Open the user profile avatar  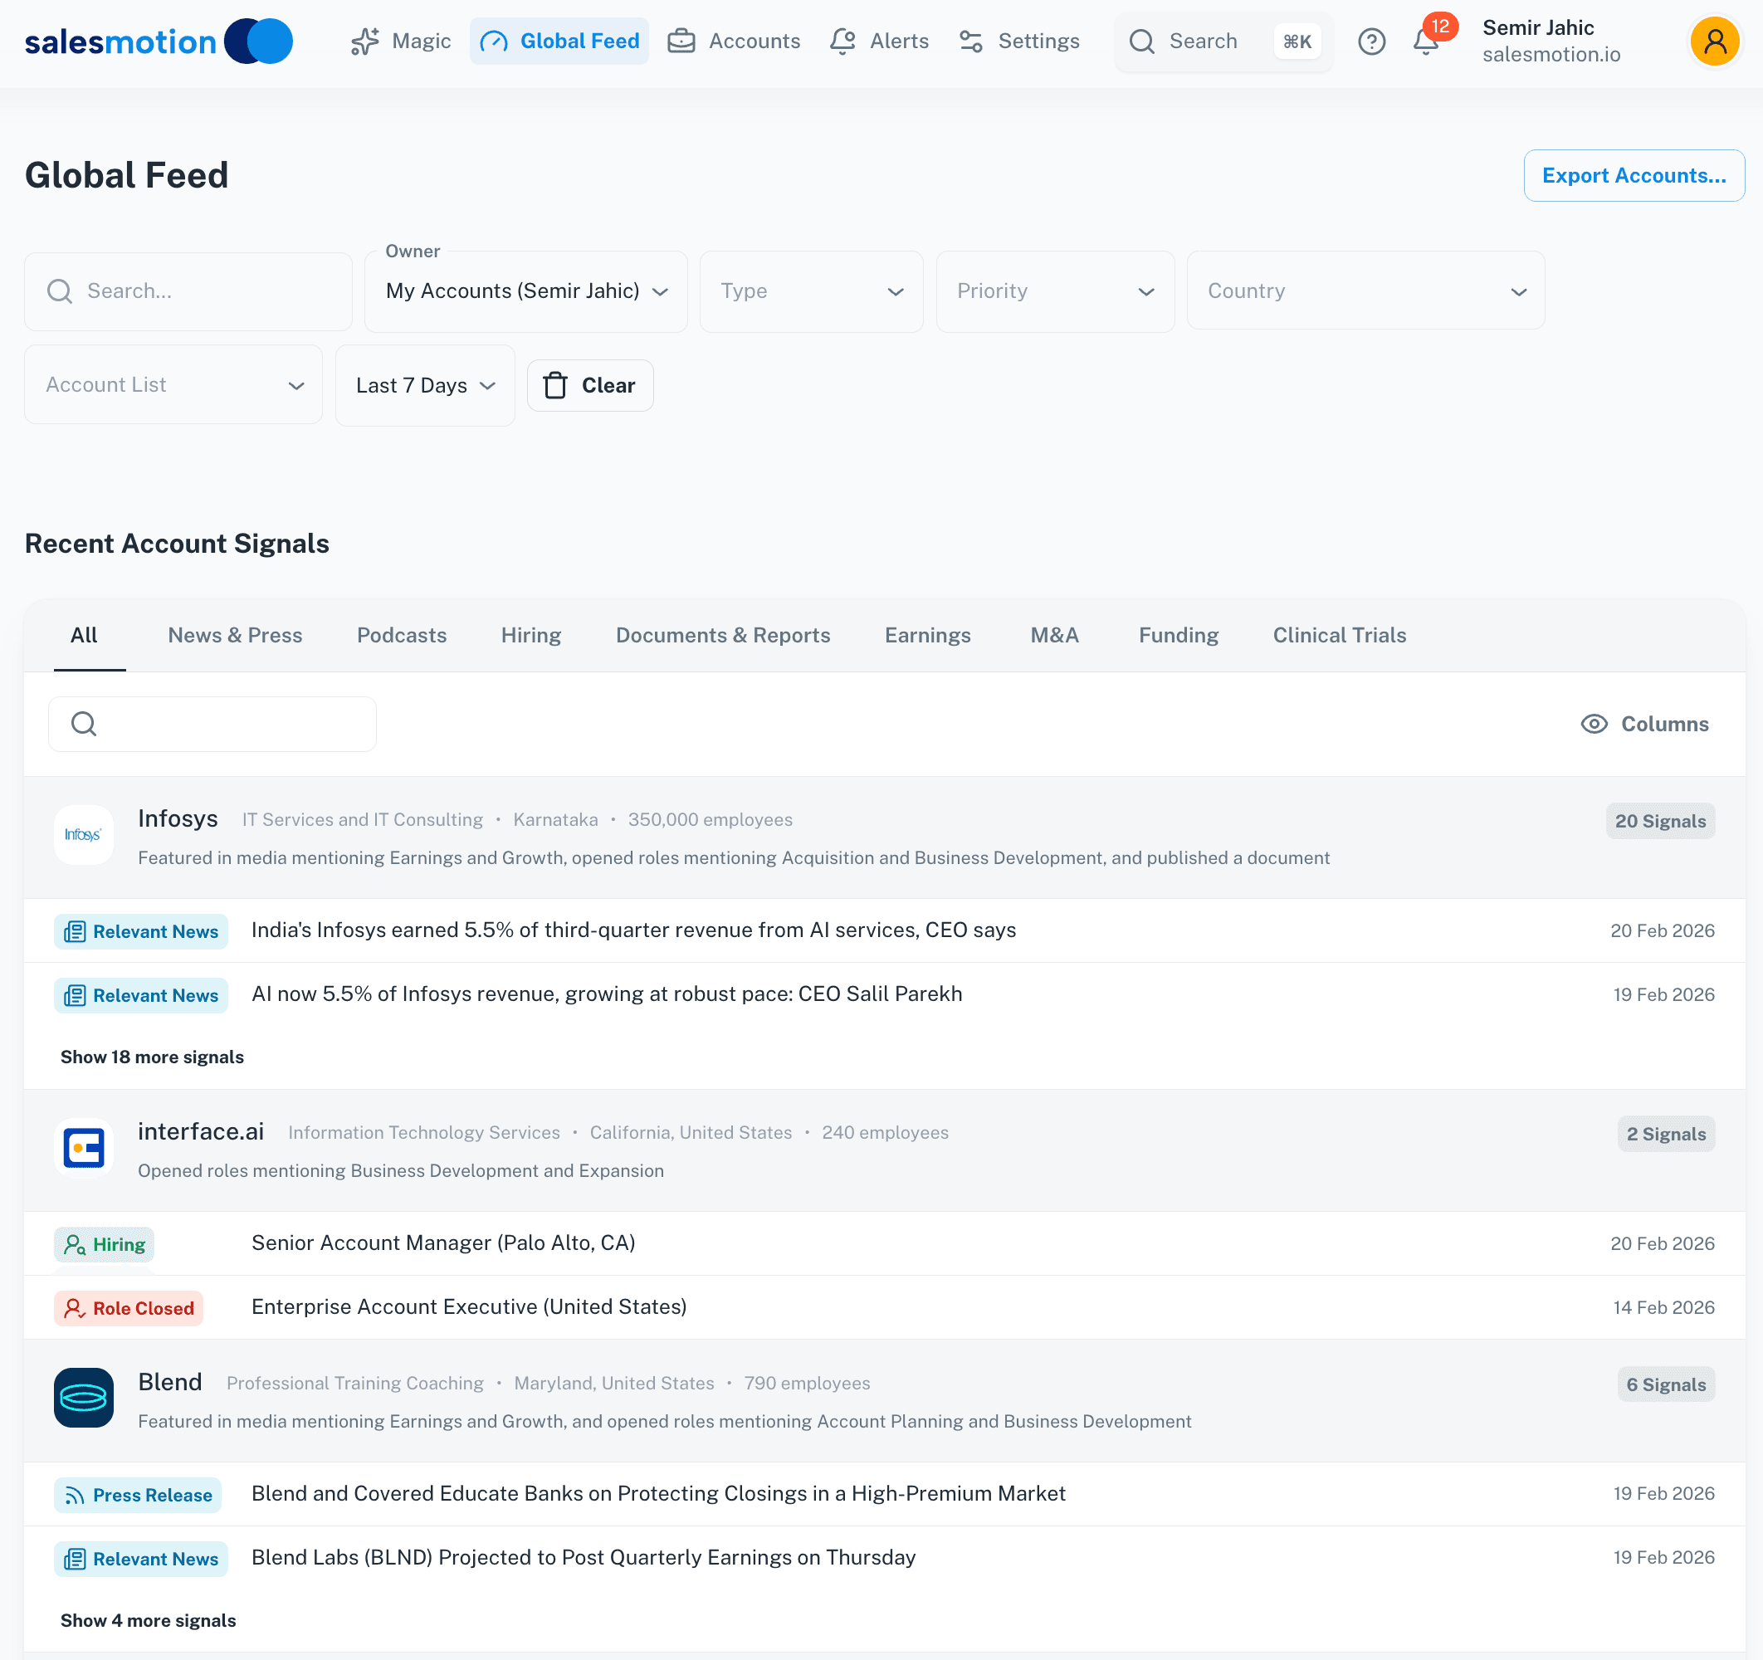(x=1714, y=41)
